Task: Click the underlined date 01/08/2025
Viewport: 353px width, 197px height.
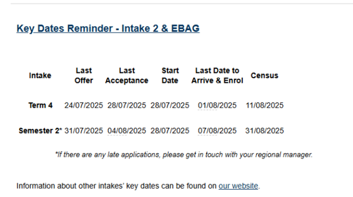Action: pos(217,105)
